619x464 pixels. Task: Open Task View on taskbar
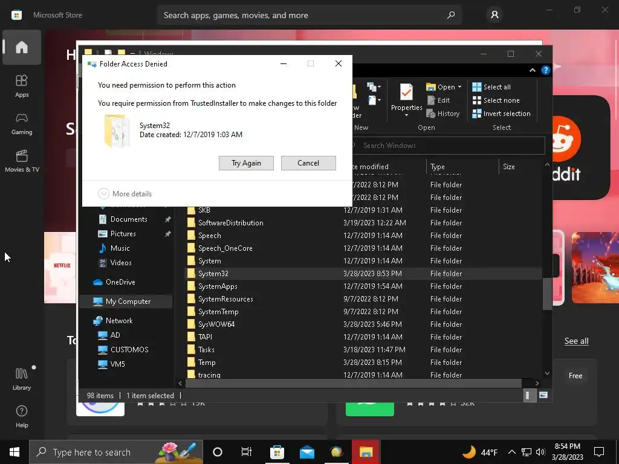pos(247,452)
